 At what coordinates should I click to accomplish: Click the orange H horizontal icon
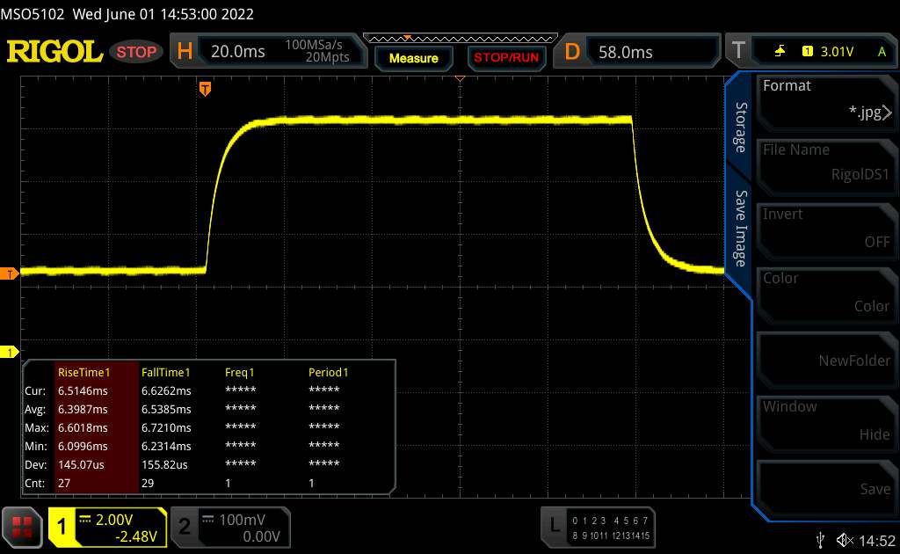pos(185,51)
